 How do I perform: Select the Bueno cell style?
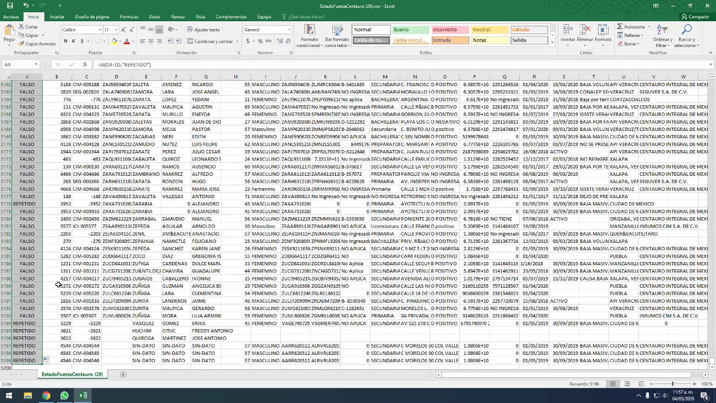click(x=410, y=30)
